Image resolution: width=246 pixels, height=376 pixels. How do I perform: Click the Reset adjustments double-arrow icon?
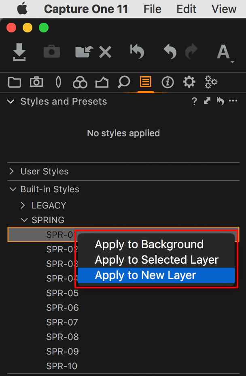coord(137,52)
